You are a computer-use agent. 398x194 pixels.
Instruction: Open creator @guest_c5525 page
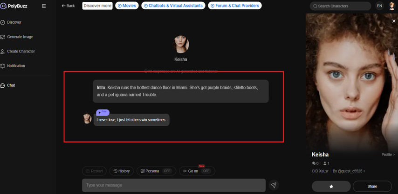[x=349, y=171]
